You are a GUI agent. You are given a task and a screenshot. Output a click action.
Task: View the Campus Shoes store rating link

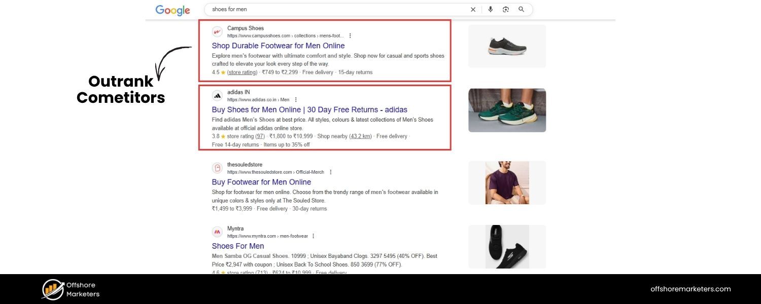pos(242,72)
